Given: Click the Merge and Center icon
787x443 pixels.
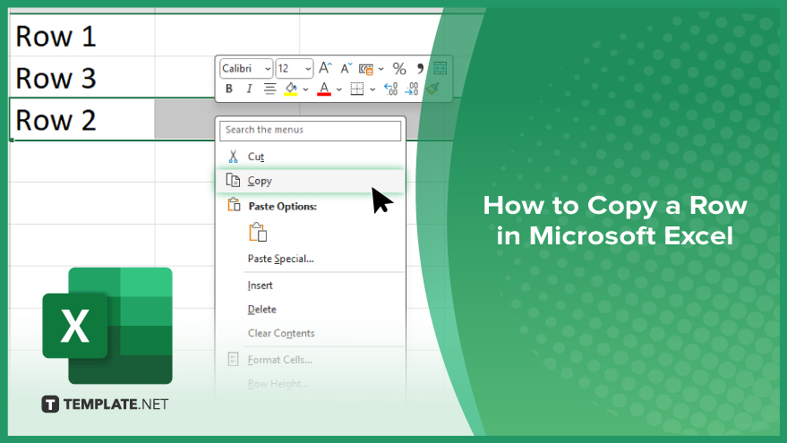Looking at the screenshot, I should pyautogui.click(x=440, y=68).
